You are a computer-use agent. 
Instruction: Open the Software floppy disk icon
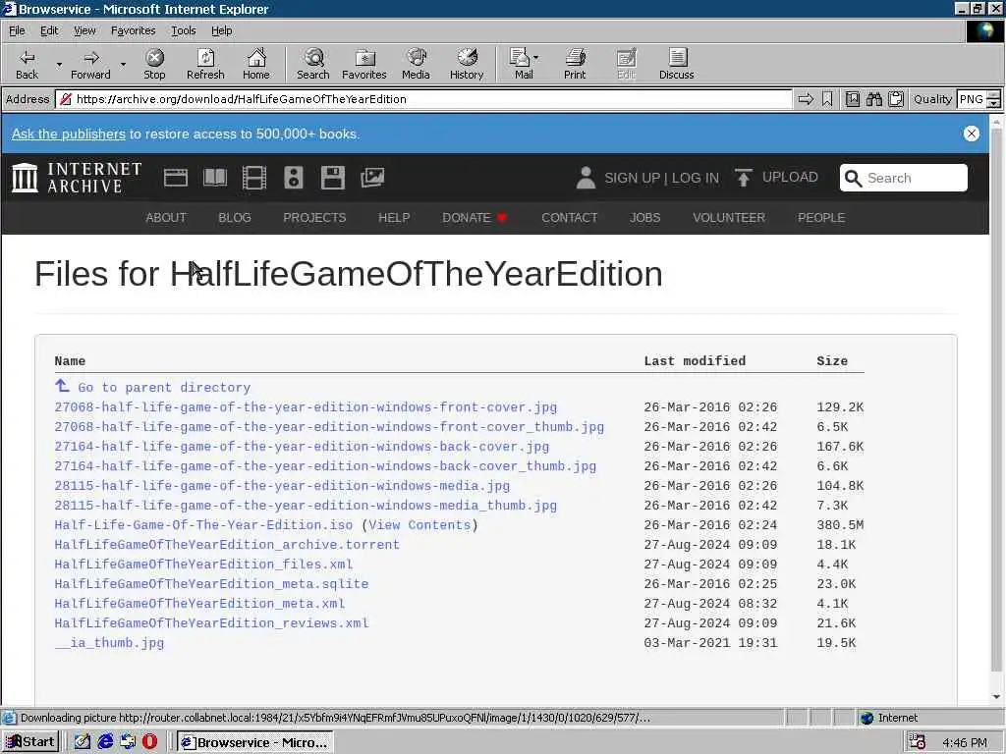point(333,178)
